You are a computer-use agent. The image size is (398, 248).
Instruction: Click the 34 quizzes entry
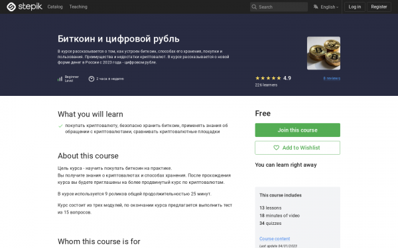click(x=271, y=224)
